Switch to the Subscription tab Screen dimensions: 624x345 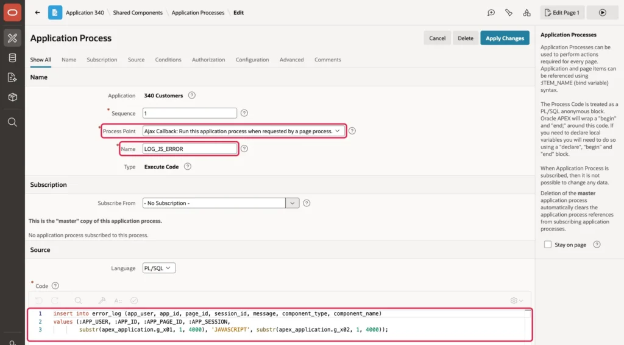[x=102, y=60]
